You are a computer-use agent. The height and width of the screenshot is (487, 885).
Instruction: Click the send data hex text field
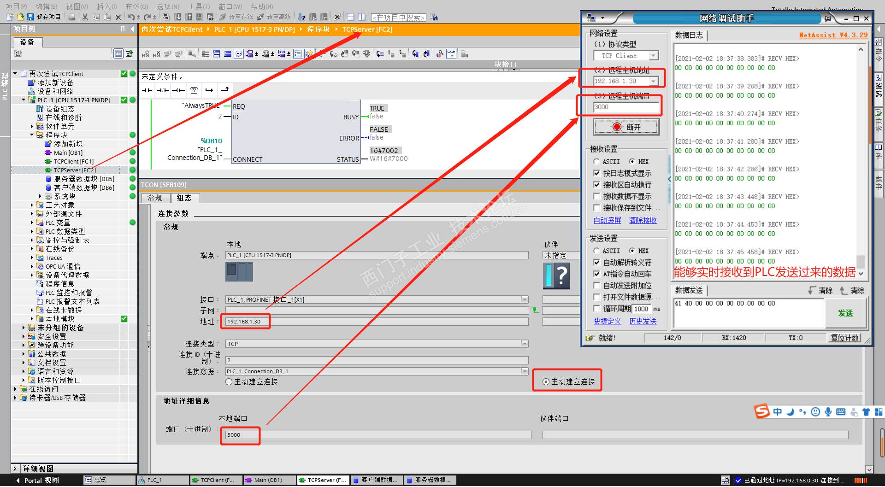pos(749,313)
